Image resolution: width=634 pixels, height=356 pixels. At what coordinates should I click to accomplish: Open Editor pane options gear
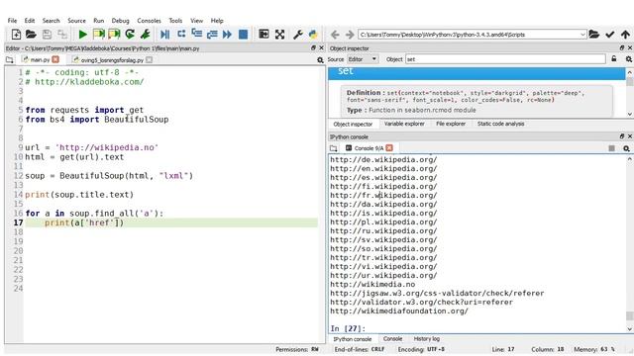click(x=320, y=60)
